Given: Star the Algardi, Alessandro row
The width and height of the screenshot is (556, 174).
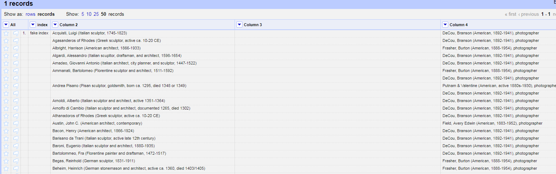Looking at the screenshot, I should coord(6,56).
